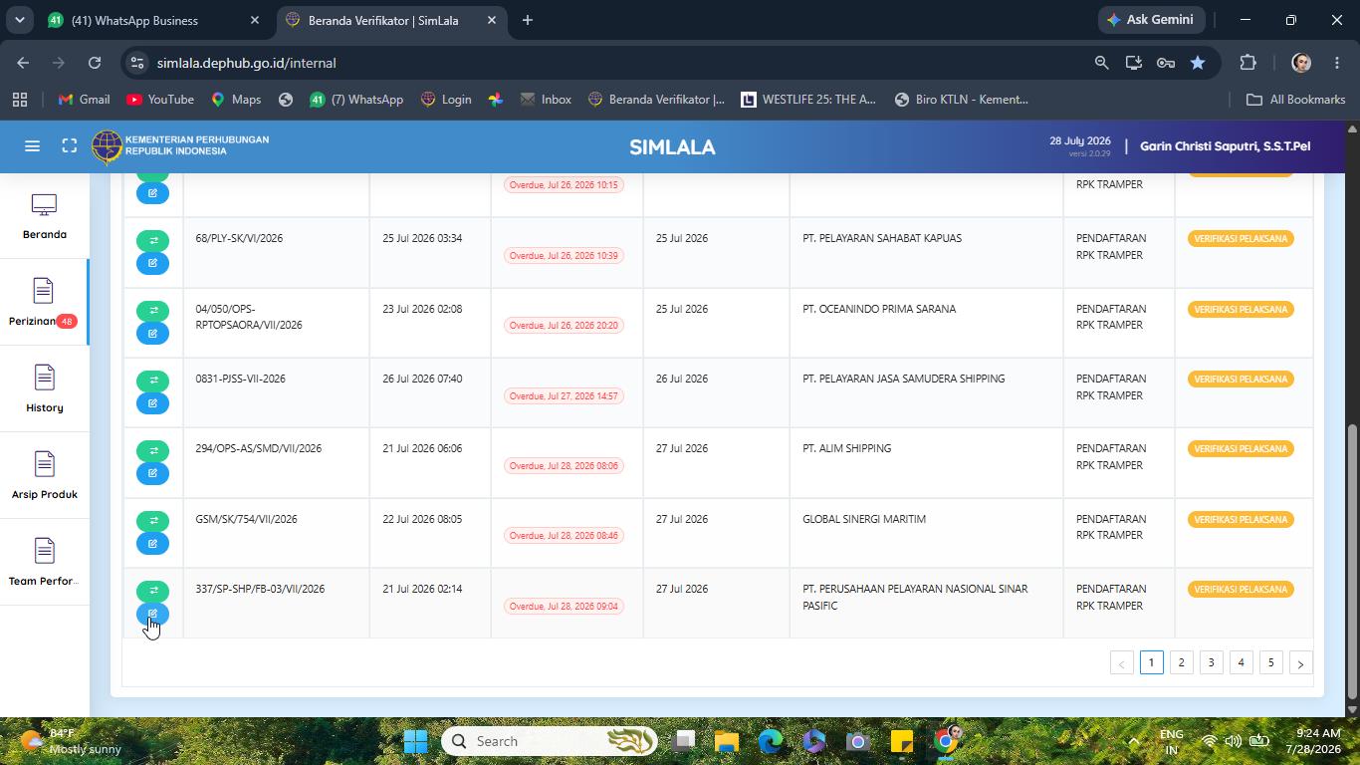Open the Maps bookmark

point(236,100)
